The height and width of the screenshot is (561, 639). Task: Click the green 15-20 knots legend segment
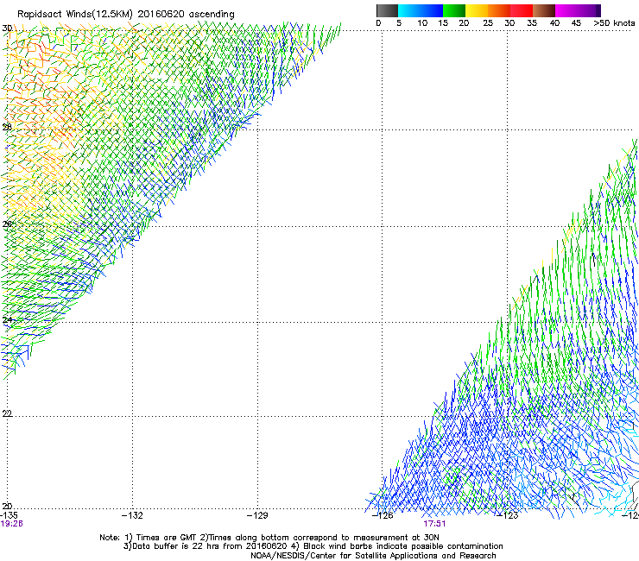point(454,10)
